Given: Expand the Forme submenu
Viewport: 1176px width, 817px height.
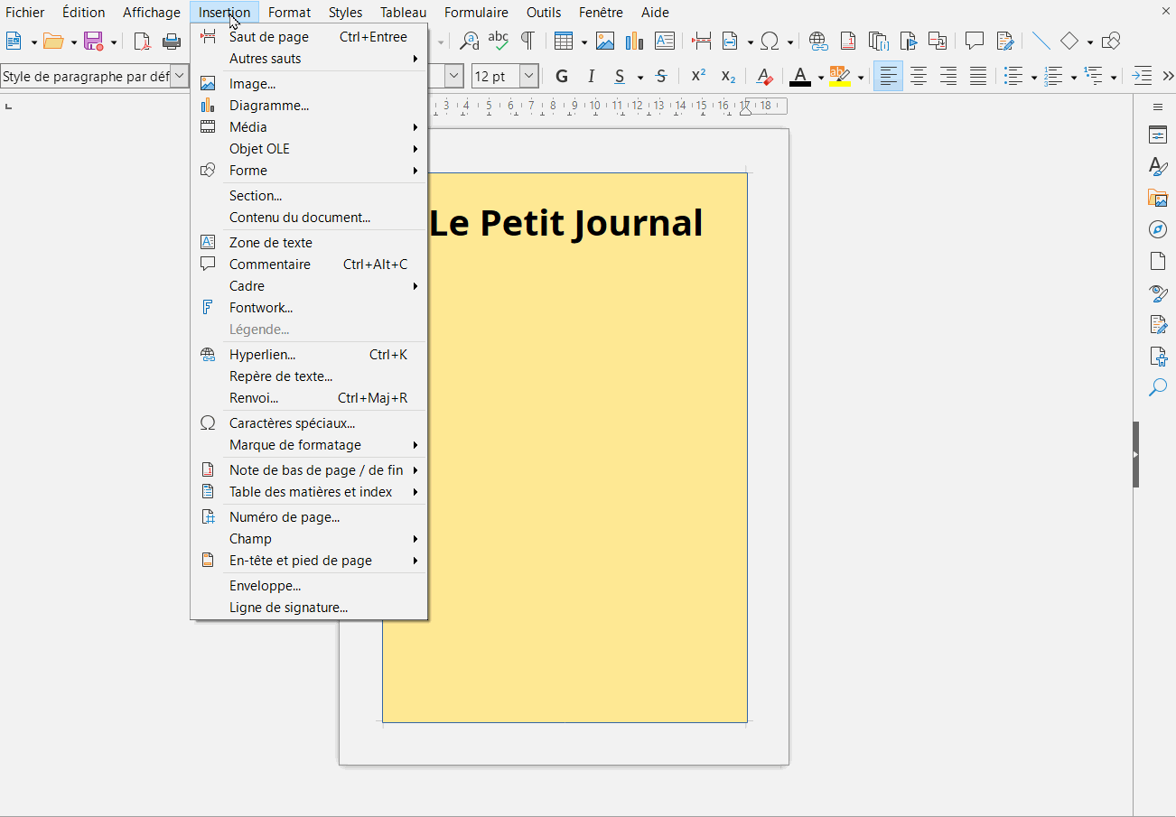Looking at the screenshot, I should click(x=309, y=171).
